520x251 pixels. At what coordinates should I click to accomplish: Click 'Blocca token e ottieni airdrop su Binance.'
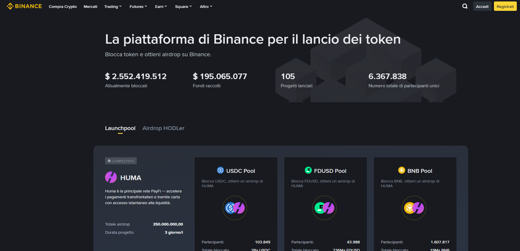point(158,54)
